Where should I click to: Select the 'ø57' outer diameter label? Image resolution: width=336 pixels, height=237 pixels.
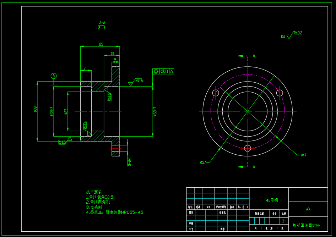coord(203,162)
